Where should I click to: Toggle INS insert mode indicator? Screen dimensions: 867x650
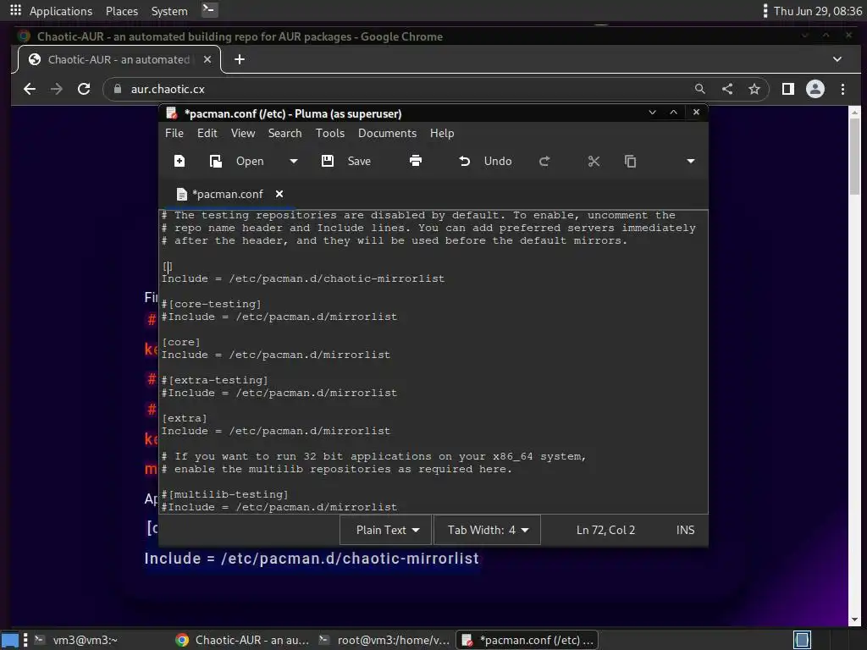(x=685, y=530)
